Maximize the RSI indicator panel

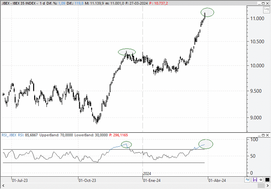tap(263, 135)
